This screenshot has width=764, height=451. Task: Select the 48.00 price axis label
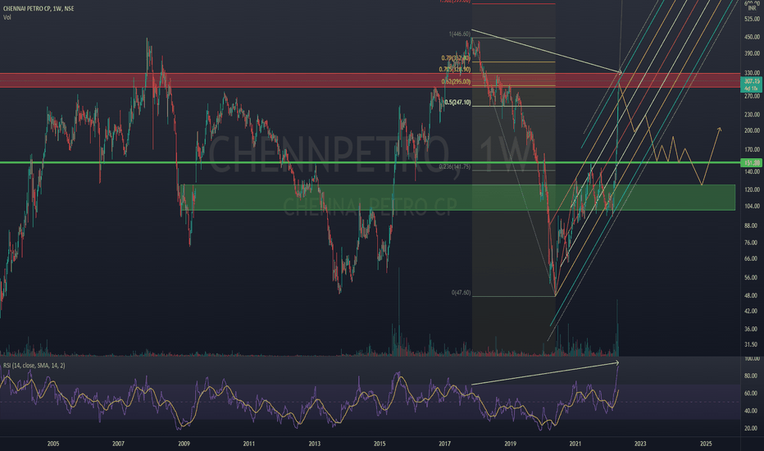(752, 295)
